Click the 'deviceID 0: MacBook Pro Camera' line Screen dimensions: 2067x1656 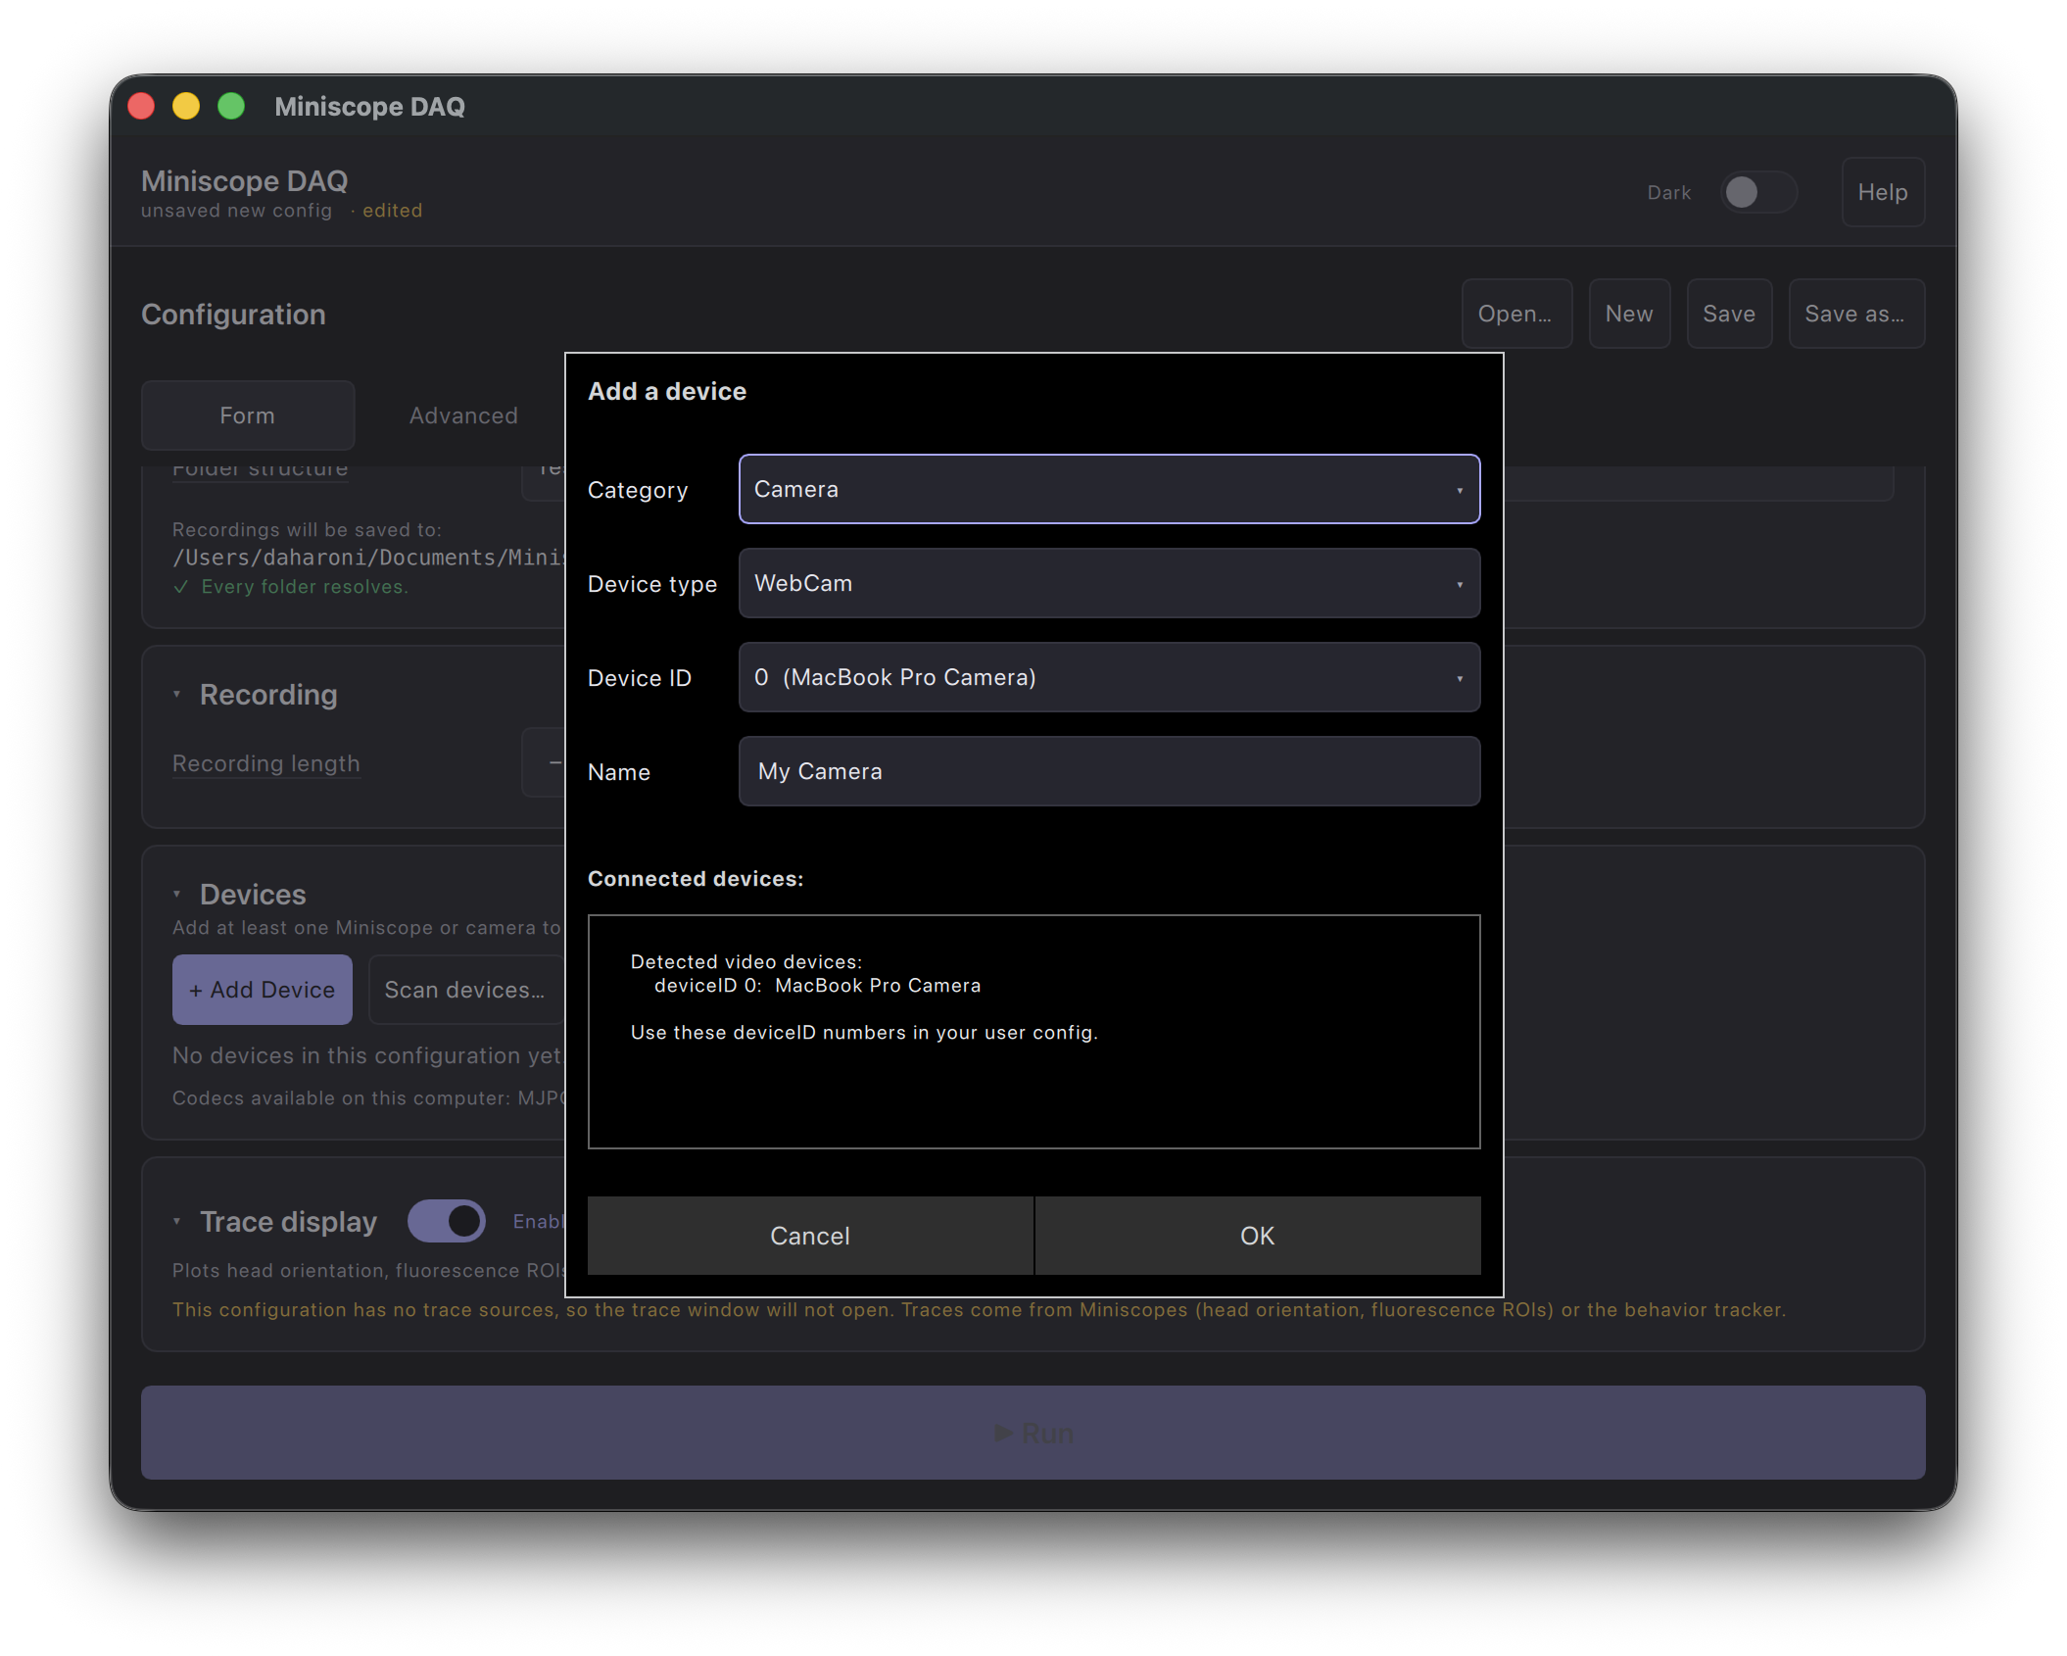point(817,986)
